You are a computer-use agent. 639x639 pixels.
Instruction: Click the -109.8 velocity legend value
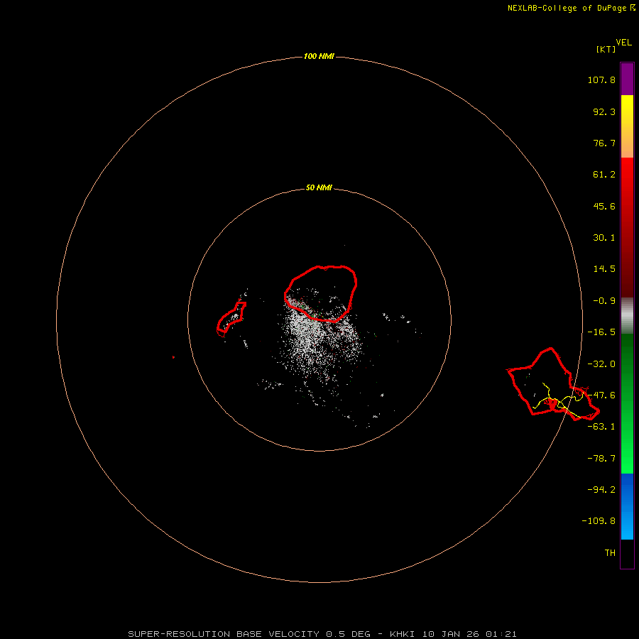pyautogui.click(x=599, y=521)
